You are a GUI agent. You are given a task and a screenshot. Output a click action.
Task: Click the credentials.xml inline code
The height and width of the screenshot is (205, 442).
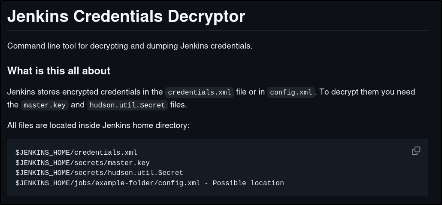(200, 92)
